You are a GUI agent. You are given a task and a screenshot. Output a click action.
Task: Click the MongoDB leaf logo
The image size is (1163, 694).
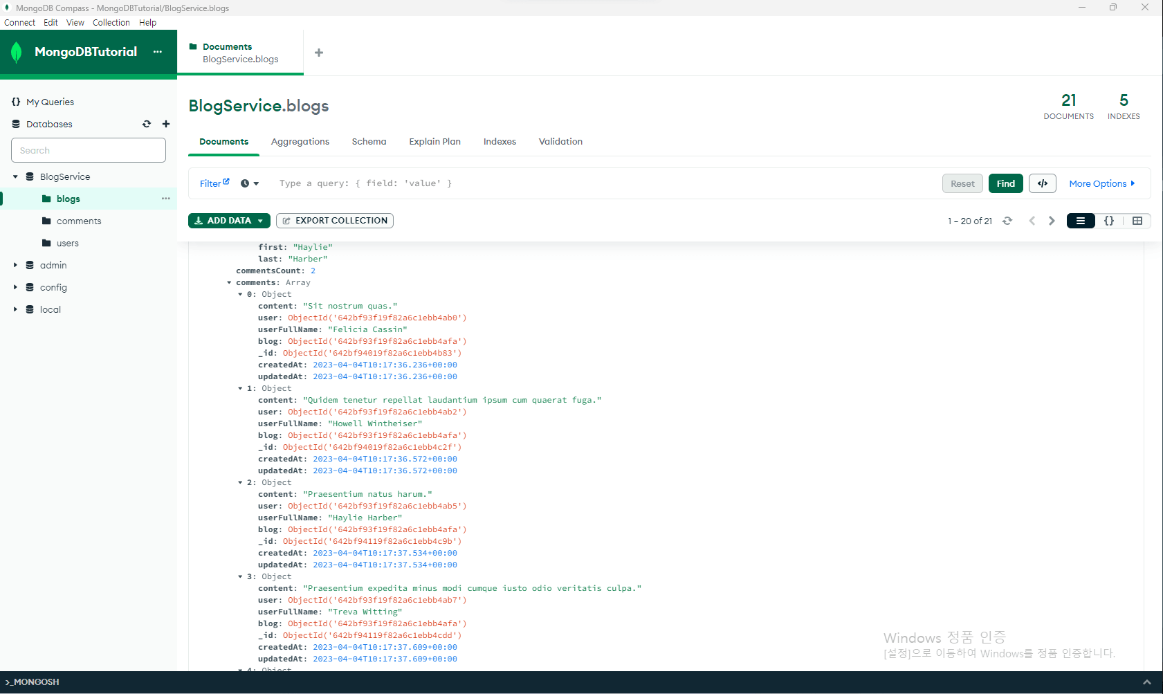pos(17,52)
